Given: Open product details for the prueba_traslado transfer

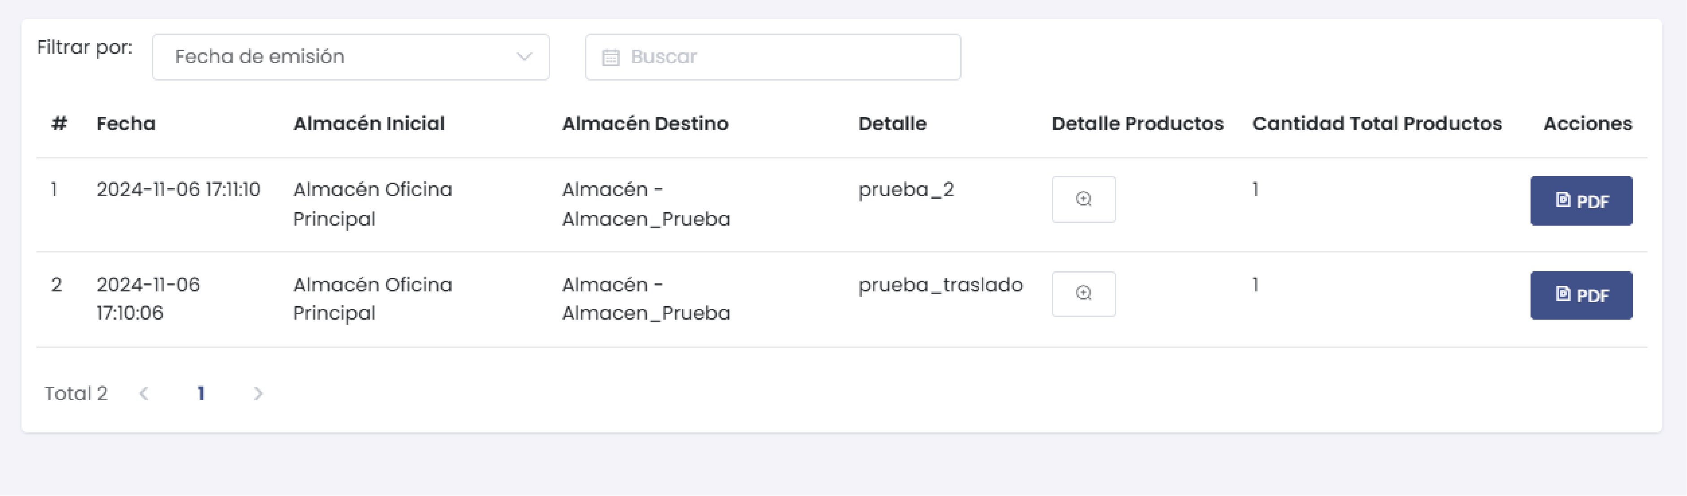Looking at the screenshot, I should click(x=1083, y=294).
